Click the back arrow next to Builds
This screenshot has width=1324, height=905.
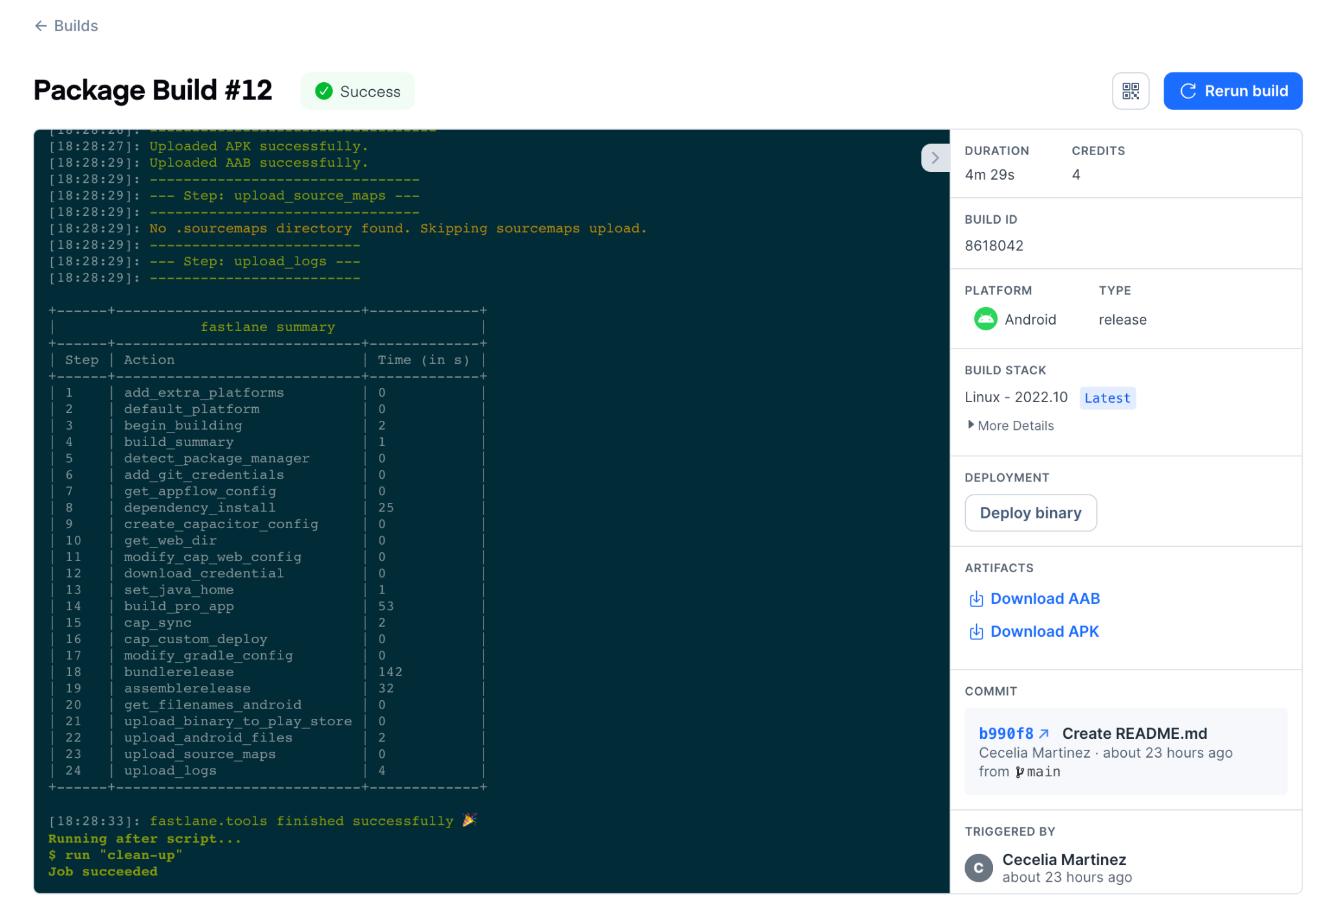pos(41,26)
